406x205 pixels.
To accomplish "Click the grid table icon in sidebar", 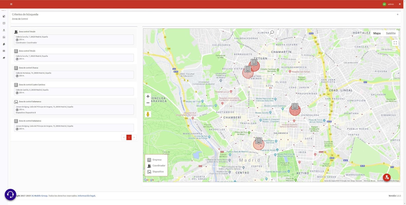I will 4,51.
